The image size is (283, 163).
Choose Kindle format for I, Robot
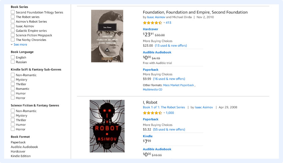[147, 136]
